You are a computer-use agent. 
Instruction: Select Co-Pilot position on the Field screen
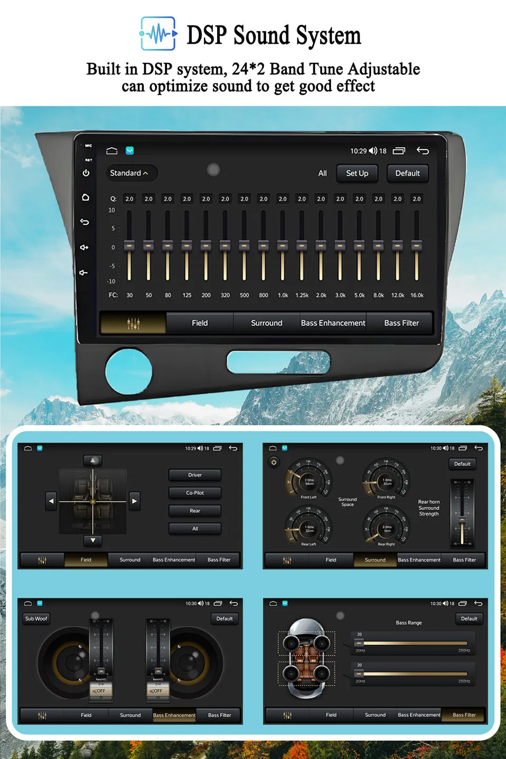195,493
